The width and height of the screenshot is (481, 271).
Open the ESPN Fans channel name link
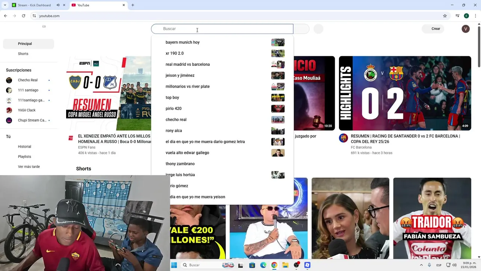click(86, 148)
